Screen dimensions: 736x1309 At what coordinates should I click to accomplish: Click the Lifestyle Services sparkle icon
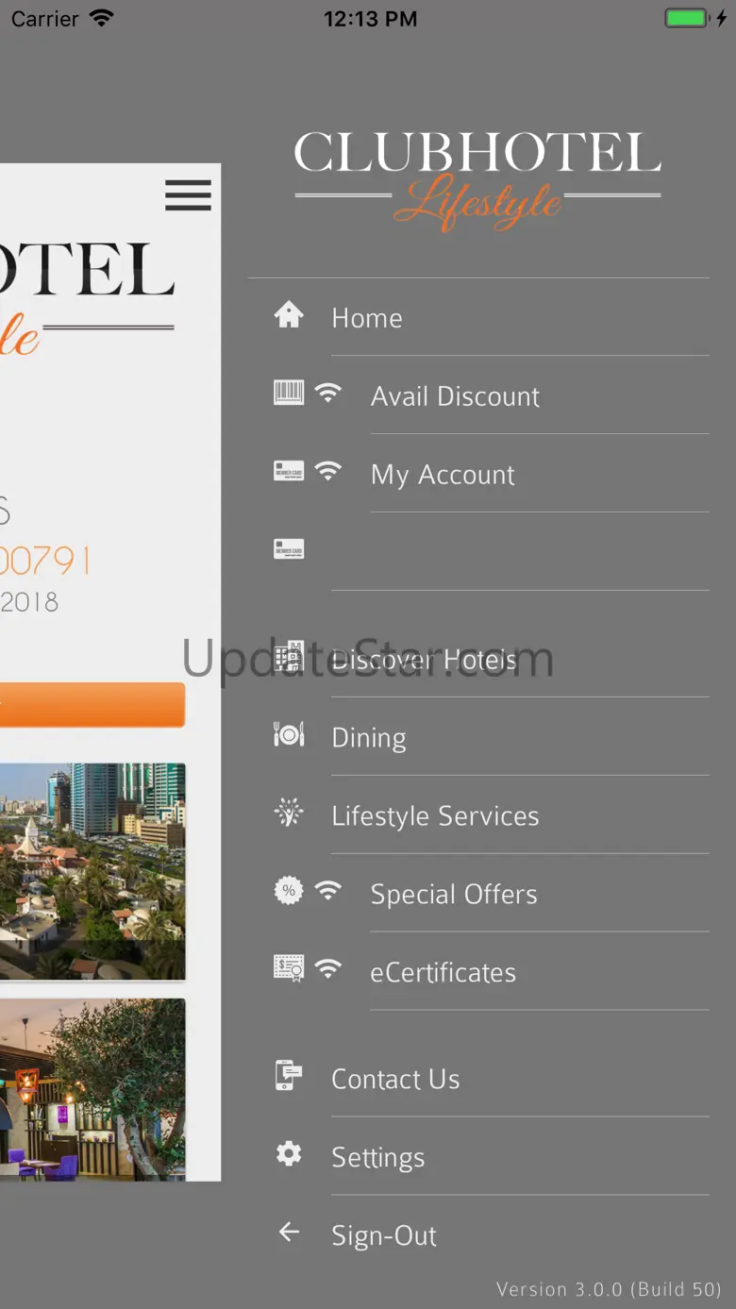[289, 813]
